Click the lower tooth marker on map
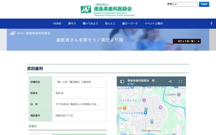Image resolution: width=216 pixels, height=135 pixels. tap(152, 121)
